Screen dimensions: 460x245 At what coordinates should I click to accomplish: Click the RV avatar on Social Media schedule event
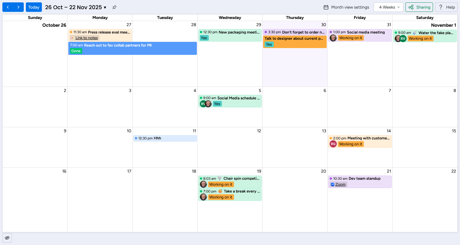[x=203, y=104]
